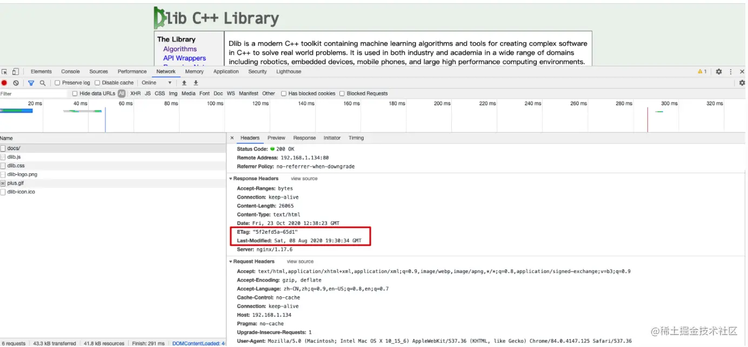Open the Console tab
This screenshot has height=347, width=748.
coord(70,72)
